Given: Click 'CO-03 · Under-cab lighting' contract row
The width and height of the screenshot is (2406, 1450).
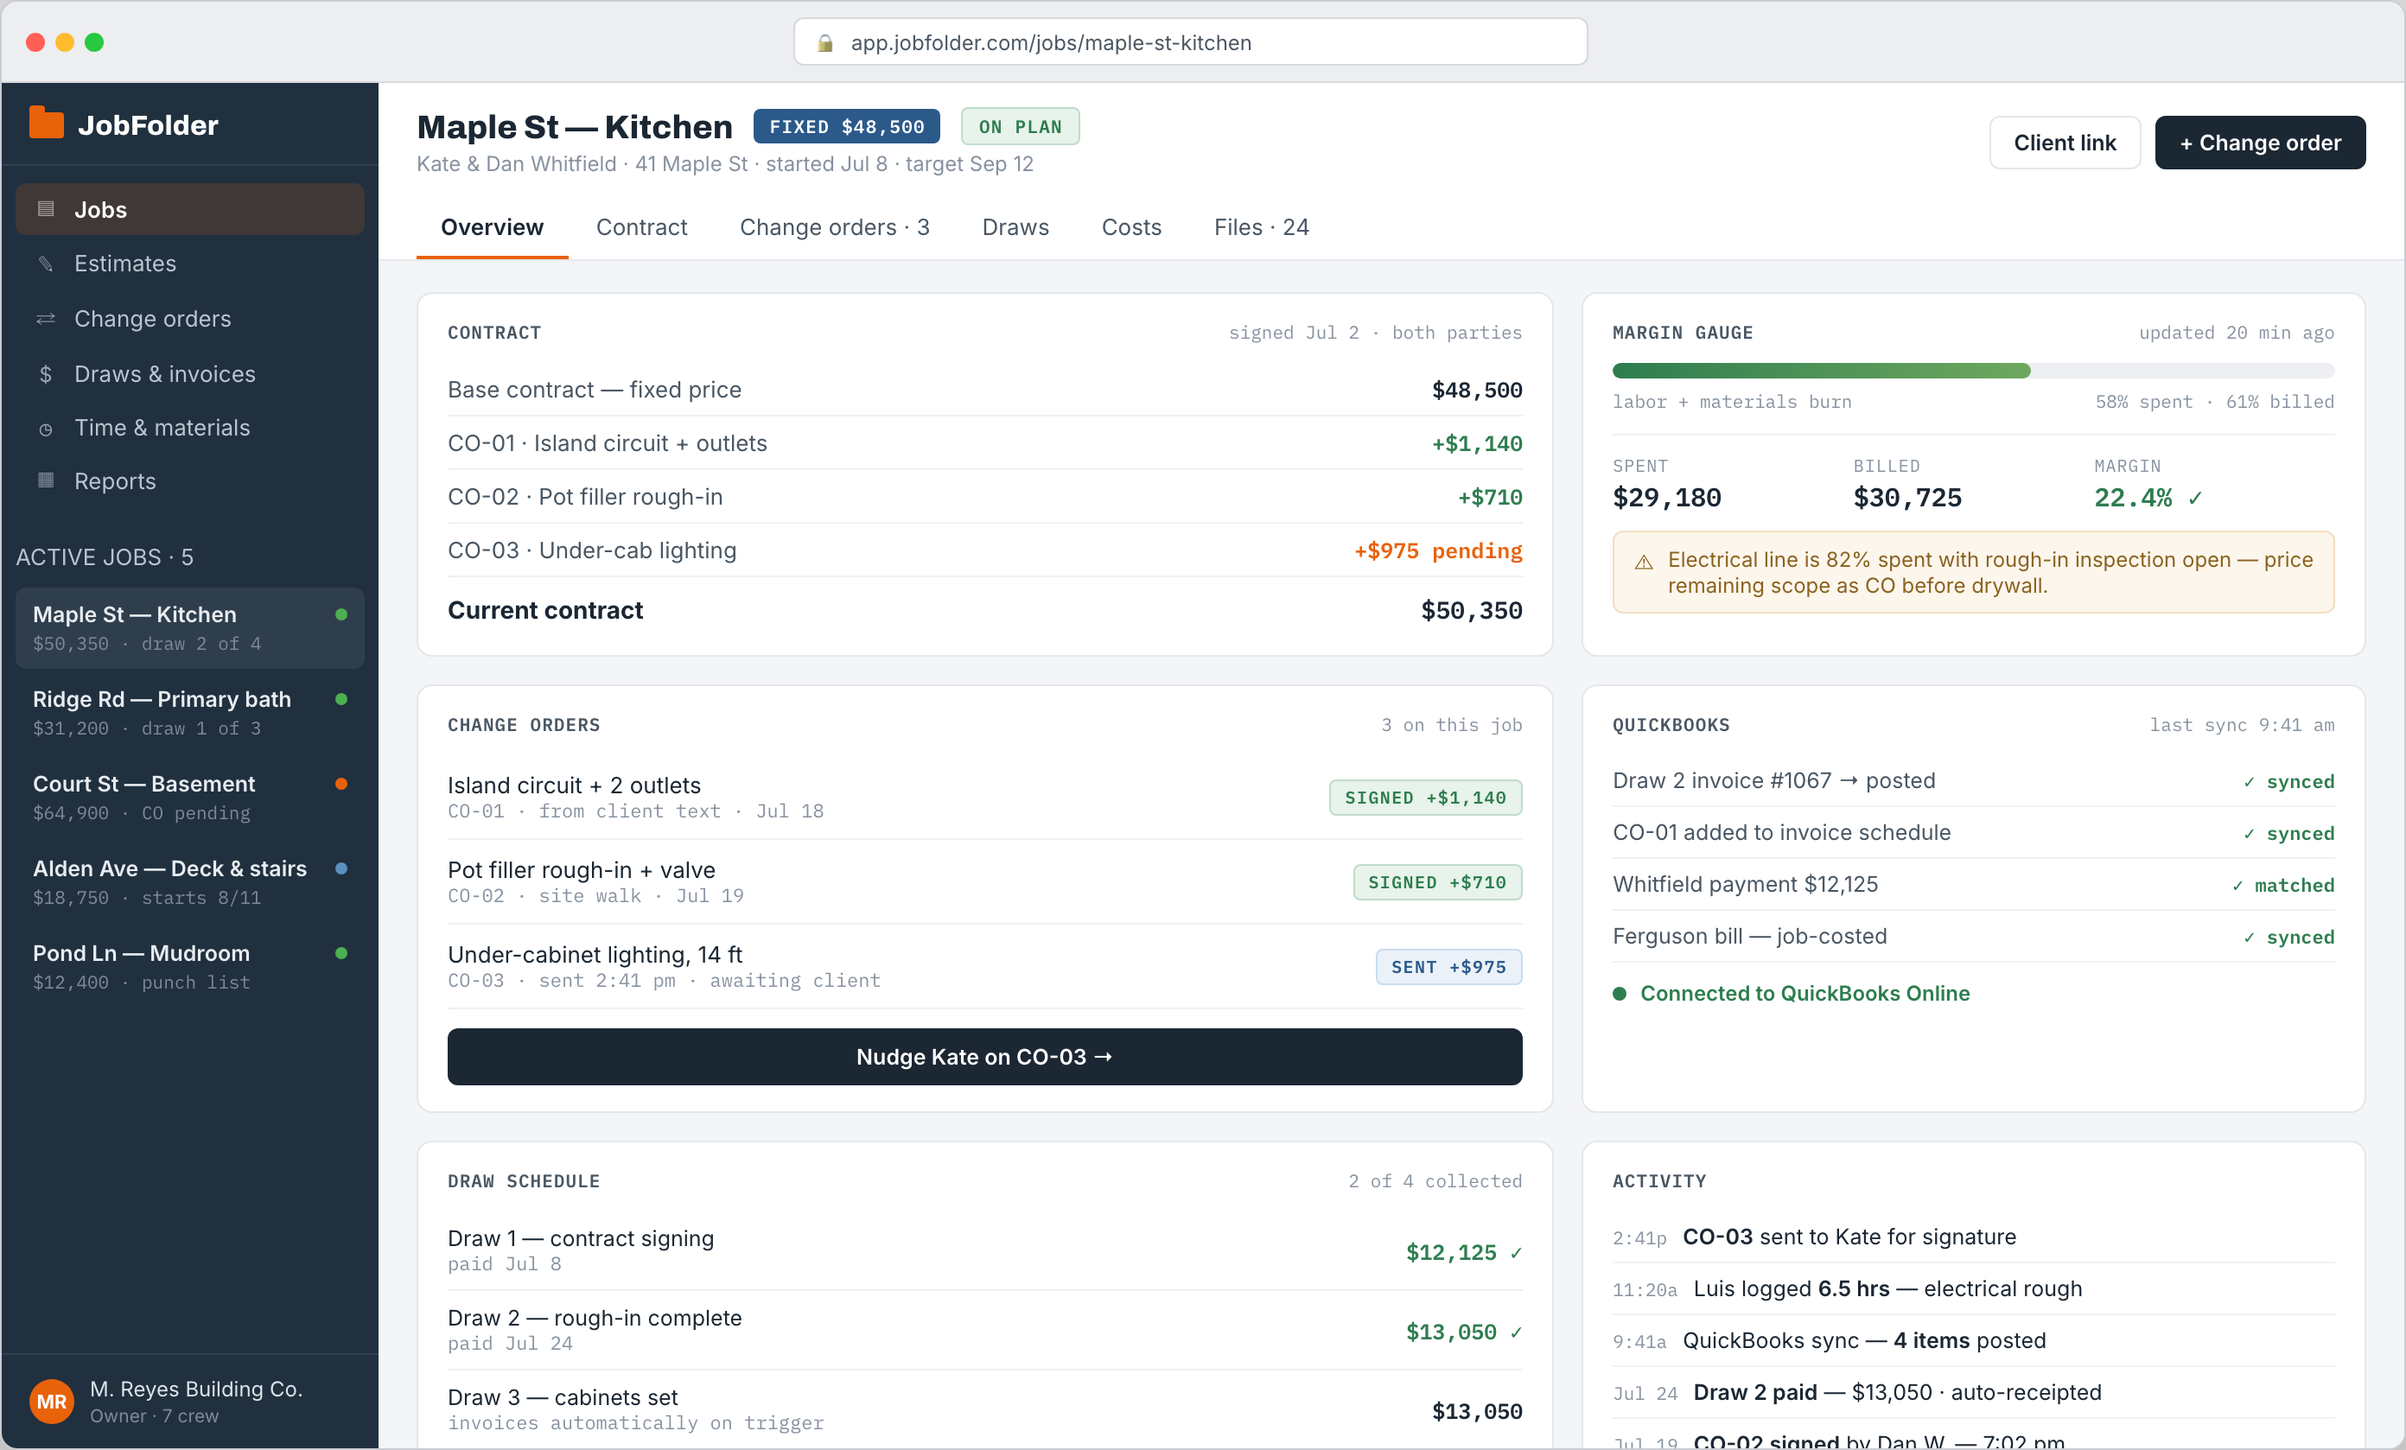Looking at the screenshot, I should pos(984,550).
